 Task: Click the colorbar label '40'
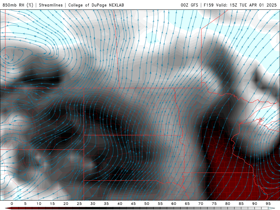[x=120, y=204]
